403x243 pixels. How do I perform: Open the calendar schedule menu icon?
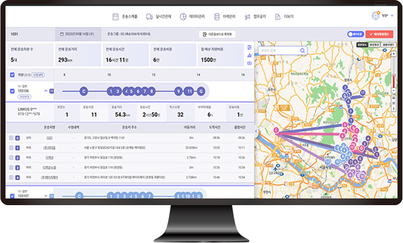pos(115,16)
